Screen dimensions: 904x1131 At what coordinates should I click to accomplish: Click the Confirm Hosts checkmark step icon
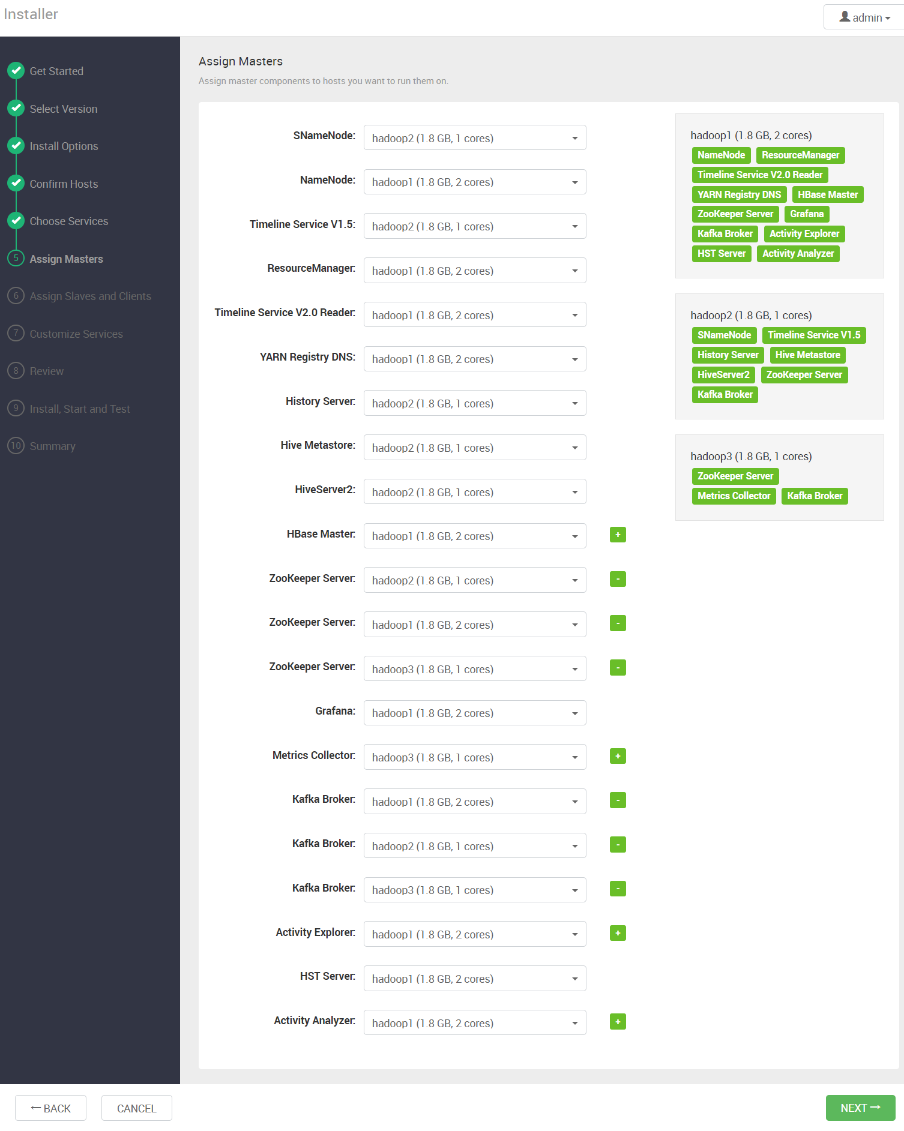click(16, 183)
